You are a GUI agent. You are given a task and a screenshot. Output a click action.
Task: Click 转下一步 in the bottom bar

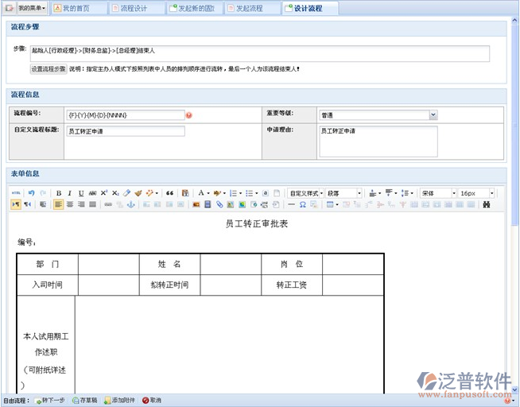[x=52, y=400]
